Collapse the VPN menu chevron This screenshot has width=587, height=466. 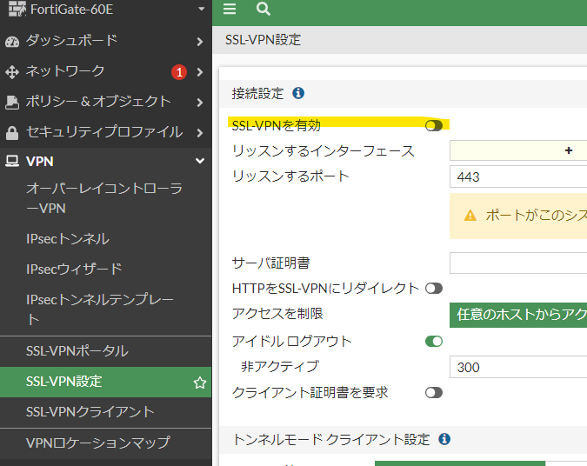coord(200,161)
